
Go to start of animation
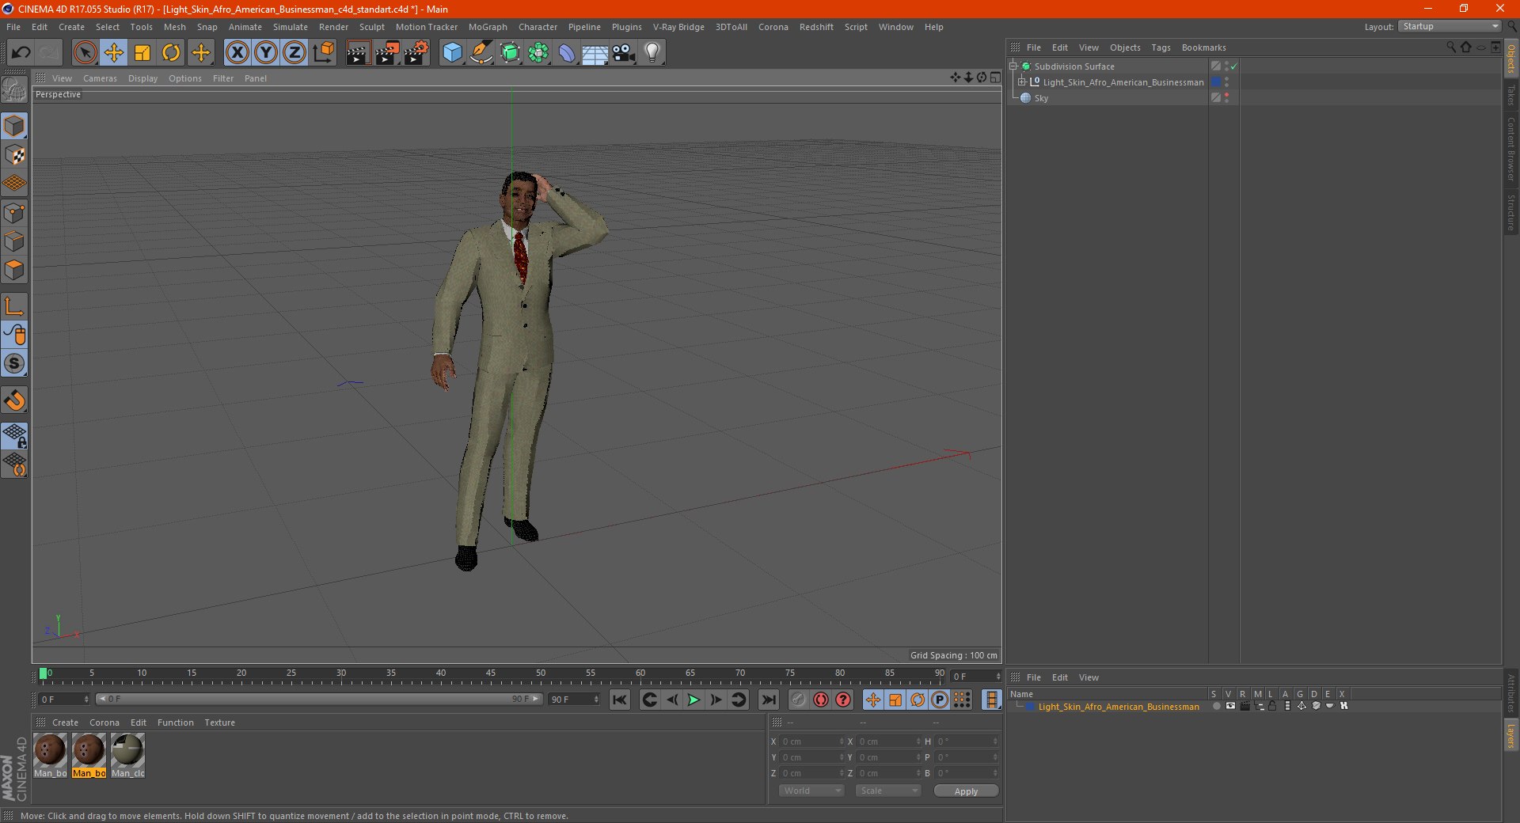pos(620,700)
